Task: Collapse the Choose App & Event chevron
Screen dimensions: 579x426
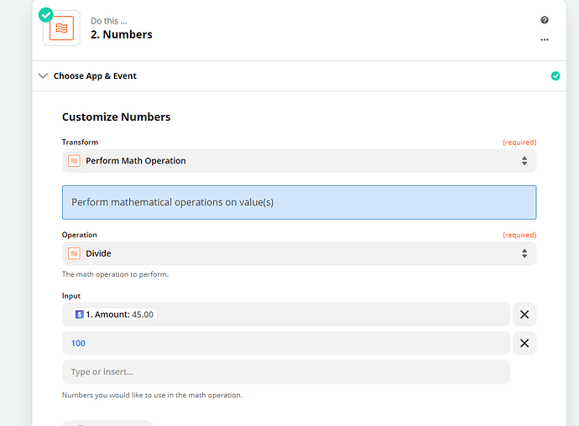Action: pyautogui.click(x=43, y=75)
